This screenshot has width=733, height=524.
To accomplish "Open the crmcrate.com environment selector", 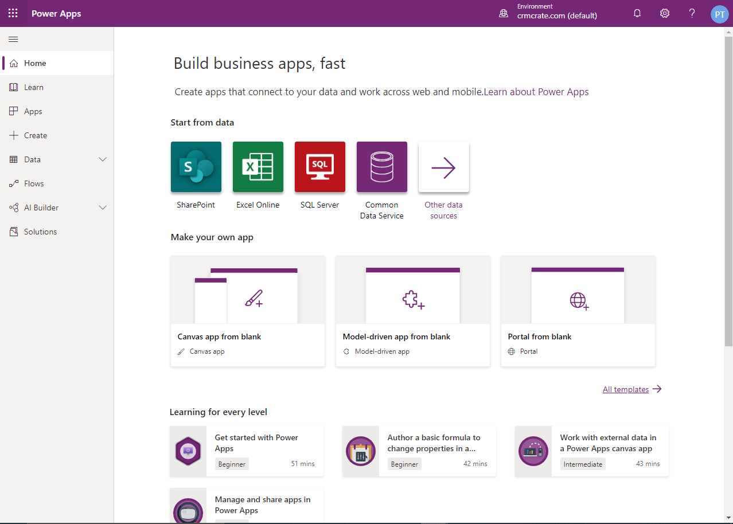I will [x=557, y=11].
